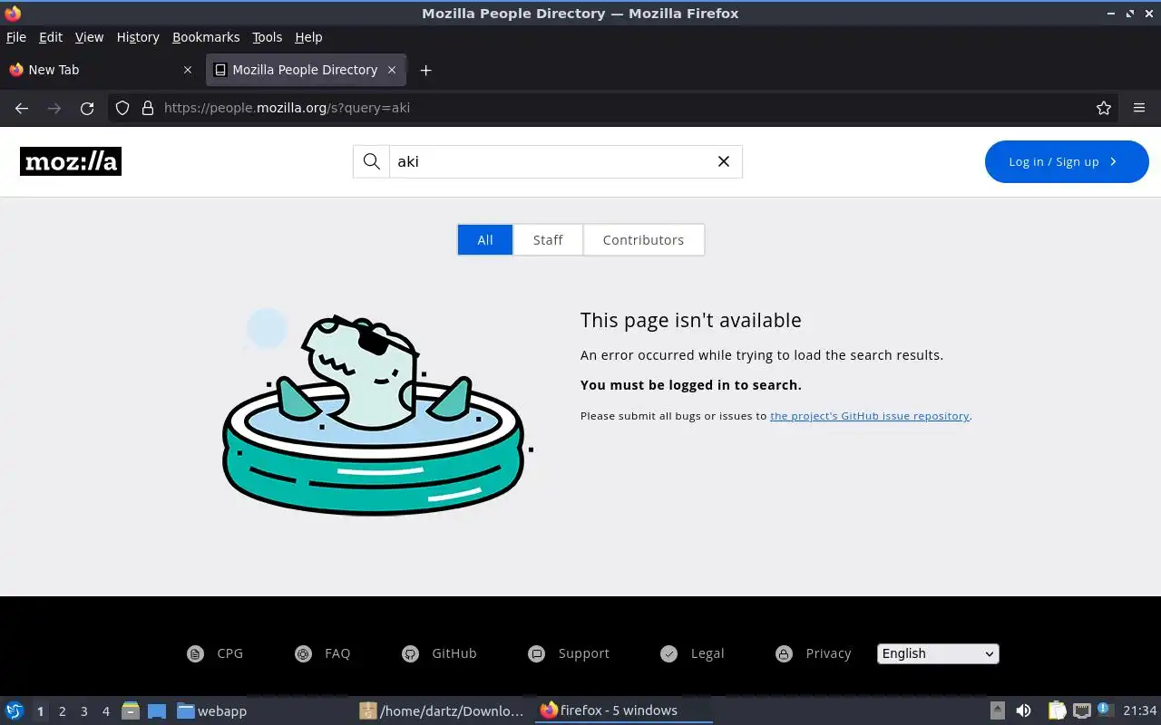This screenshot has width=1161, height=725.
Task: Click the Privacy footer icon
Action: 784,653
